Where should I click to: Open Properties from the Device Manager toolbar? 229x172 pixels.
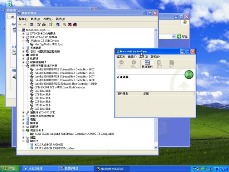(39, 24)
